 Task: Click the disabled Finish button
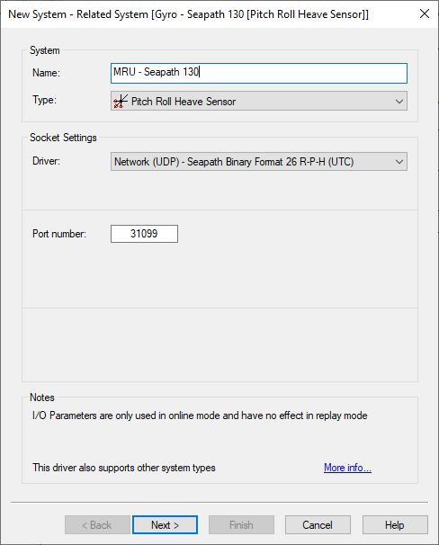coord(241,524)
